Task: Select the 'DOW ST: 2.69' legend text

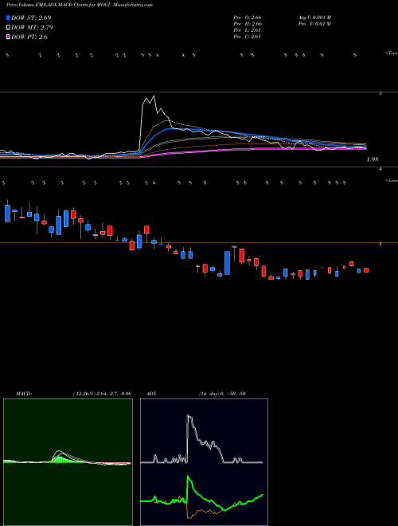Action: tap(31, 18)
